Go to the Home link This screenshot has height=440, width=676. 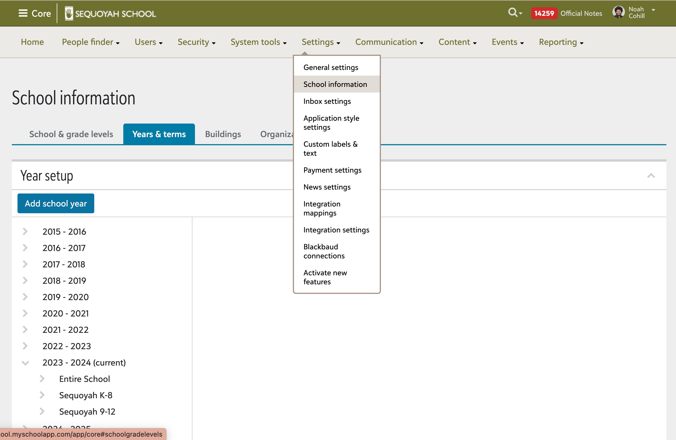[x=32, y=42]
